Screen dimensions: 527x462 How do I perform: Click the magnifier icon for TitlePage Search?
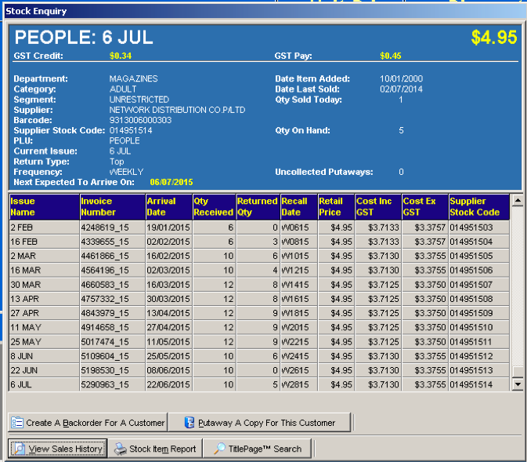[220, 449]
